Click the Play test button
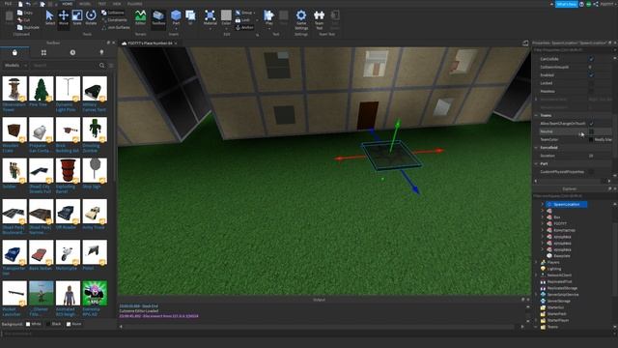 [x=268, y=18]
